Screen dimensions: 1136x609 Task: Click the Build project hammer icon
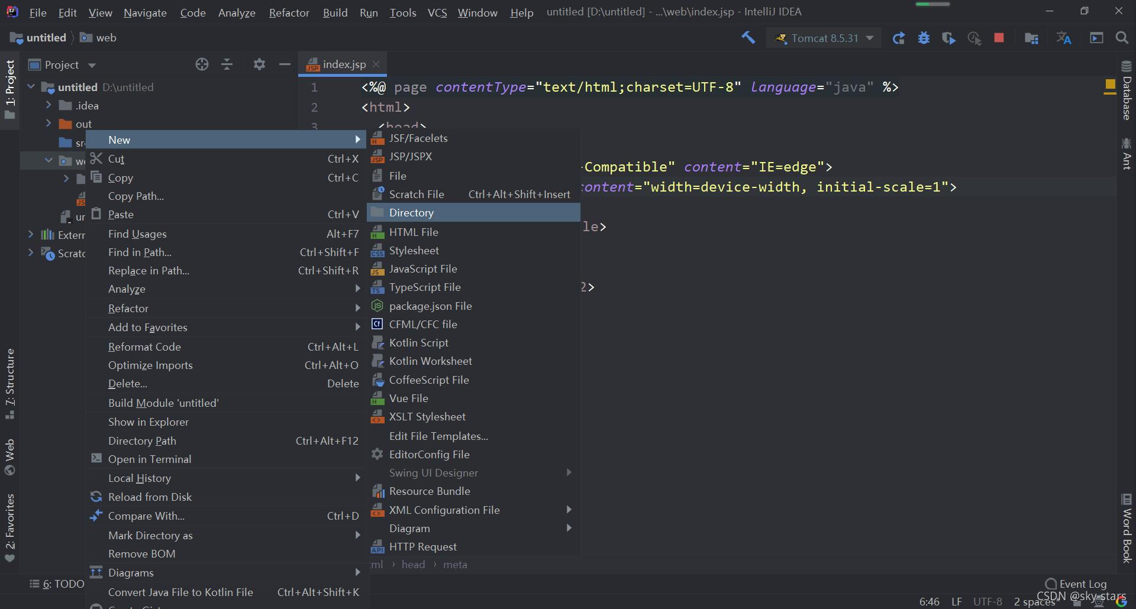tap(748, 38)
